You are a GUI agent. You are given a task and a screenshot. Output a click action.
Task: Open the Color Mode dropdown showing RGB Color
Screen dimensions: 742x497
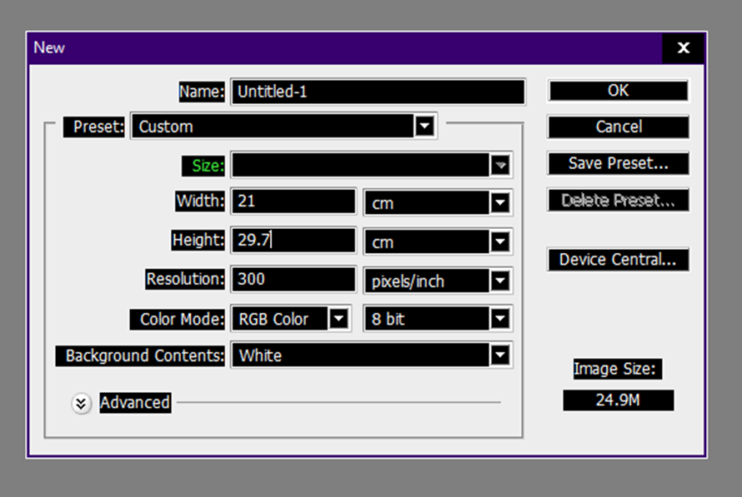click(291, 319)
